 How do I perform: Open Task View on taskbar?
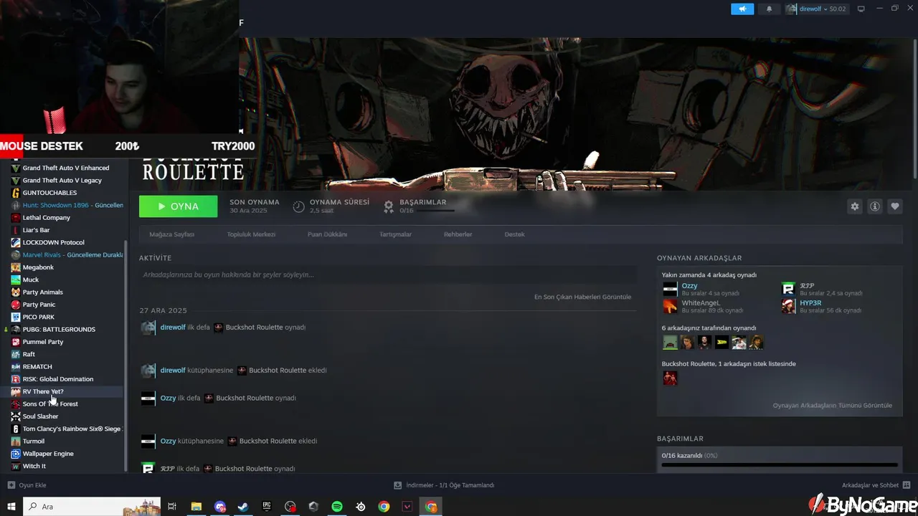tap(172, 507)
